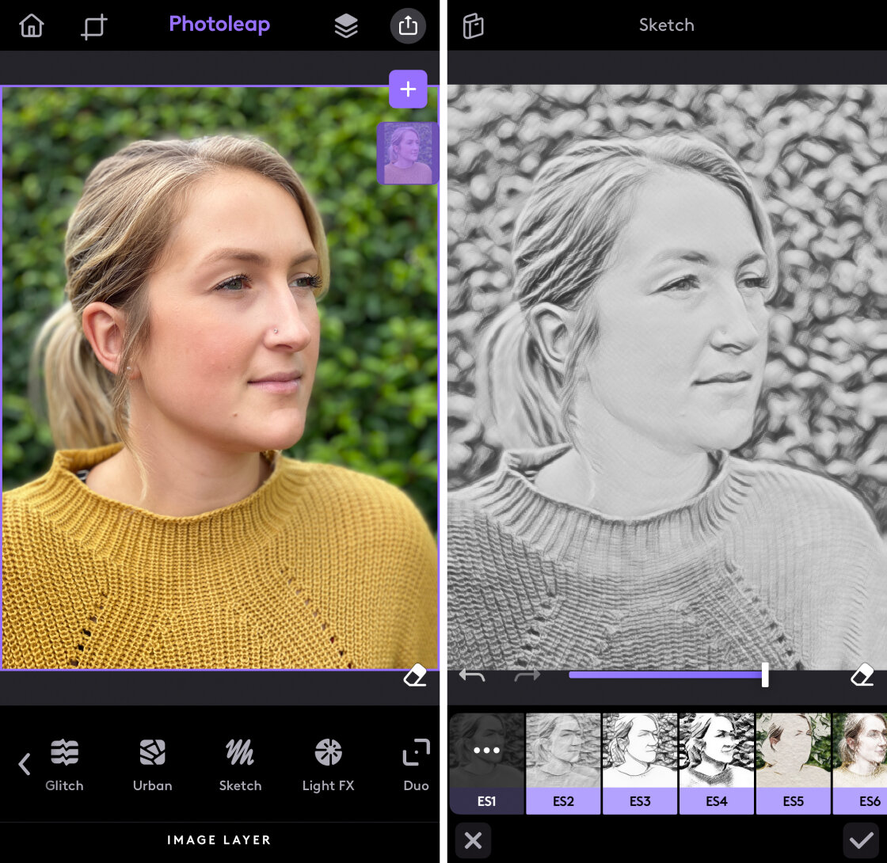Go to the Photoleap home screen

32,25
